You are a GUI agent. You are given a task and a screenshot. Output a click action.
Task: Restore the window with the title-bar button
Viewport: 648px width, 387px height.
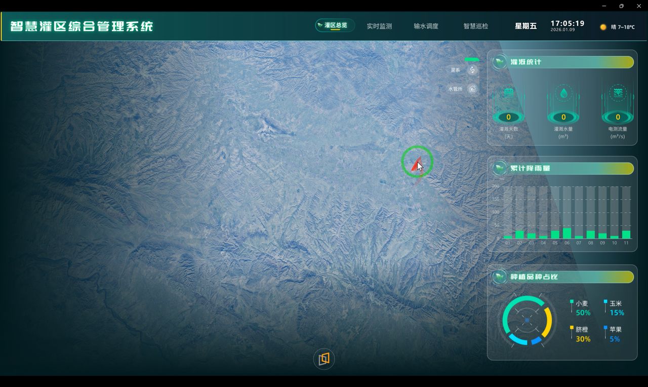tap(621, 6)
